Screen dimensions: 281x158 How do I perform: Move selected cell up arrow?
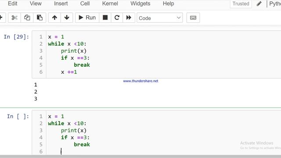click(54, 18)
